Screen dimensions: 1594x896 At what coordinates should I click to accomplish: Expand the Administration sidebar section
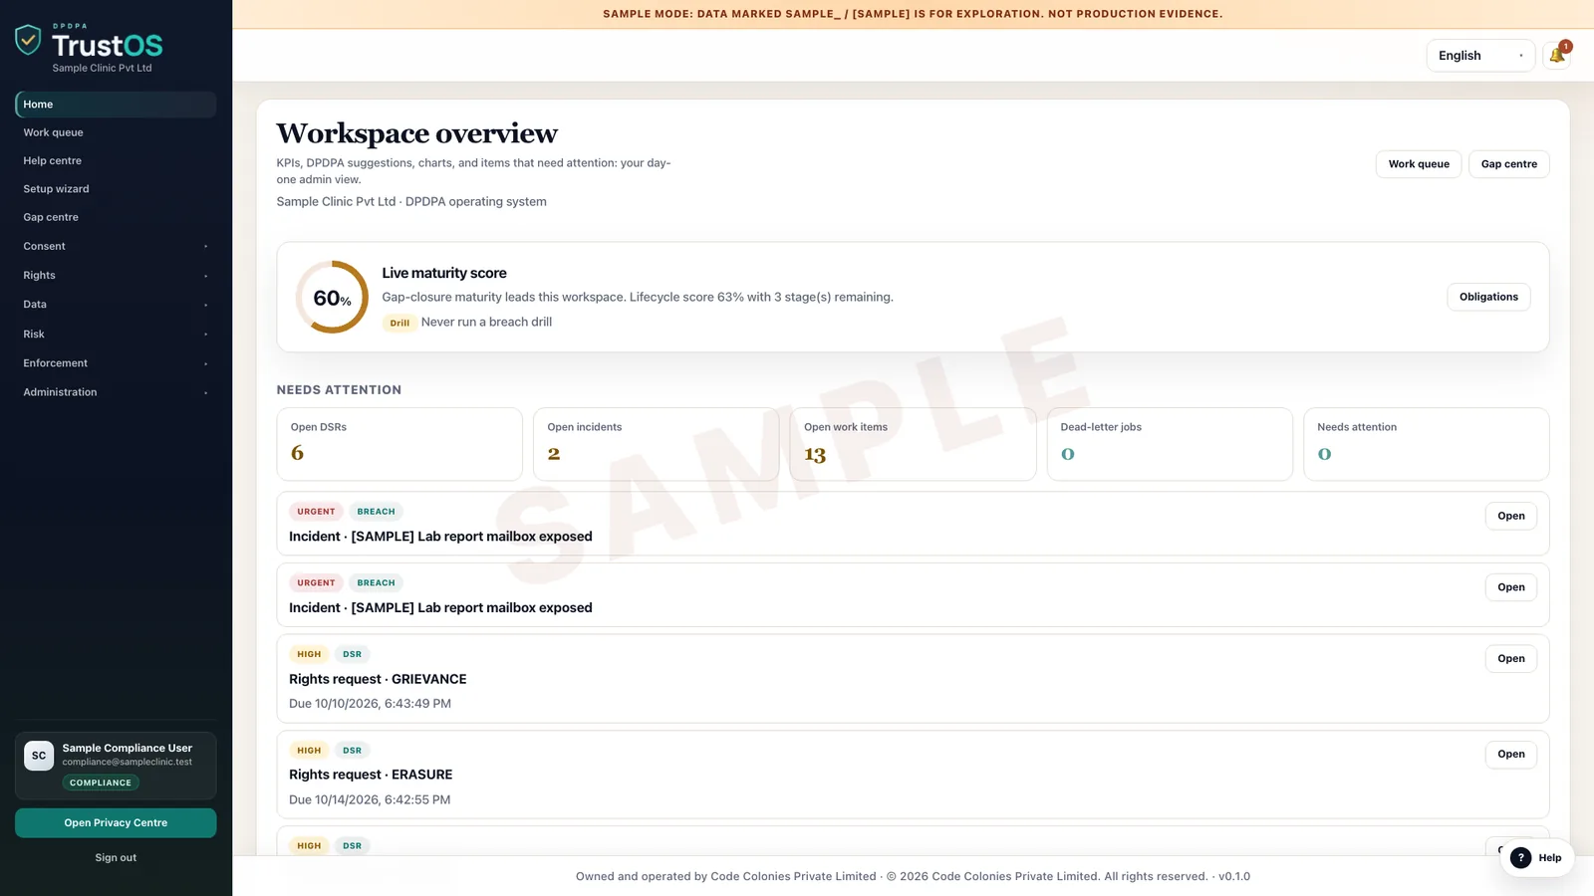116,392
